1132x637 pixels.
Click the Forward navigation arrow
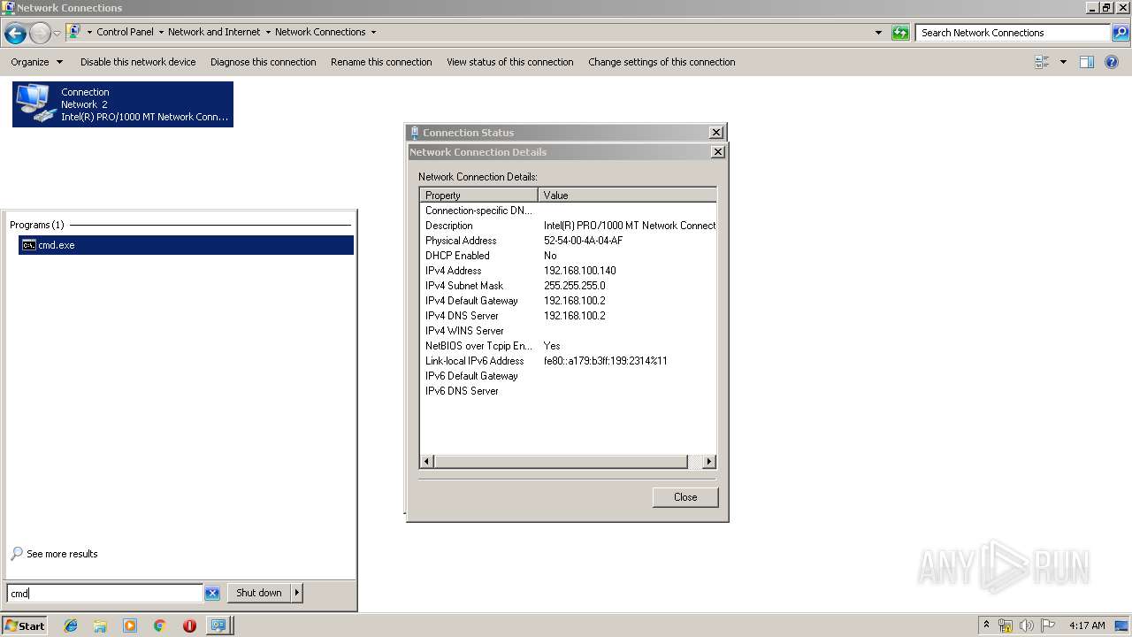coord(40,34)
